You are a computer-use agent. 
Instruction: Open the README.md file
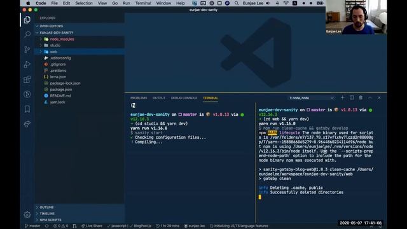(79, 96)
